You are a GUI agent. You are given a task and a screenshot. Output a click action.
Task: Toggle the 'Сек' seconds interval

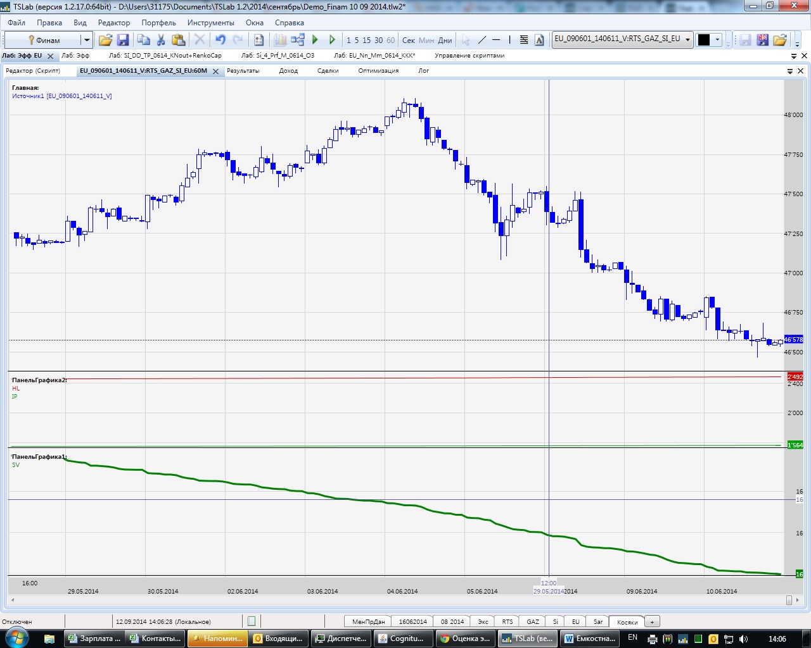408,40
